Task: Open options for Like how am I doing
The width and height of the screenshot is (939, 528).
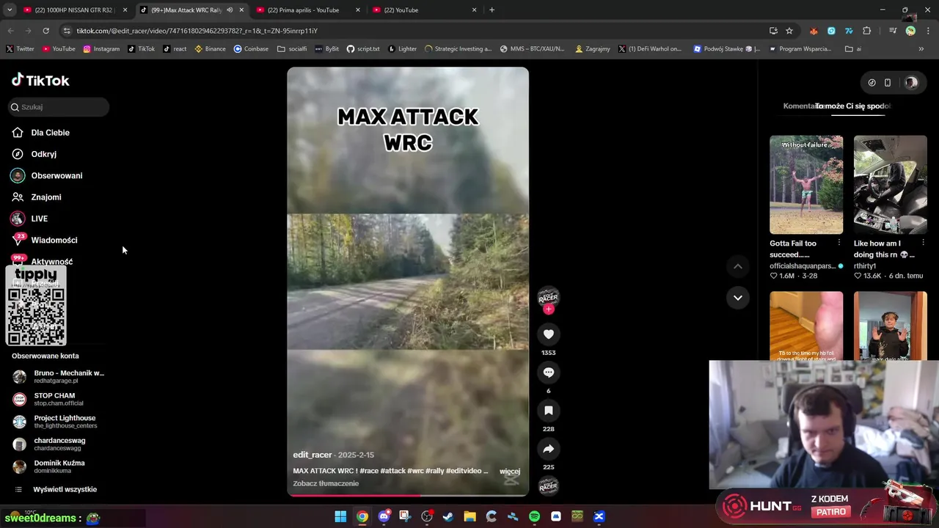Action: [923, 243]
